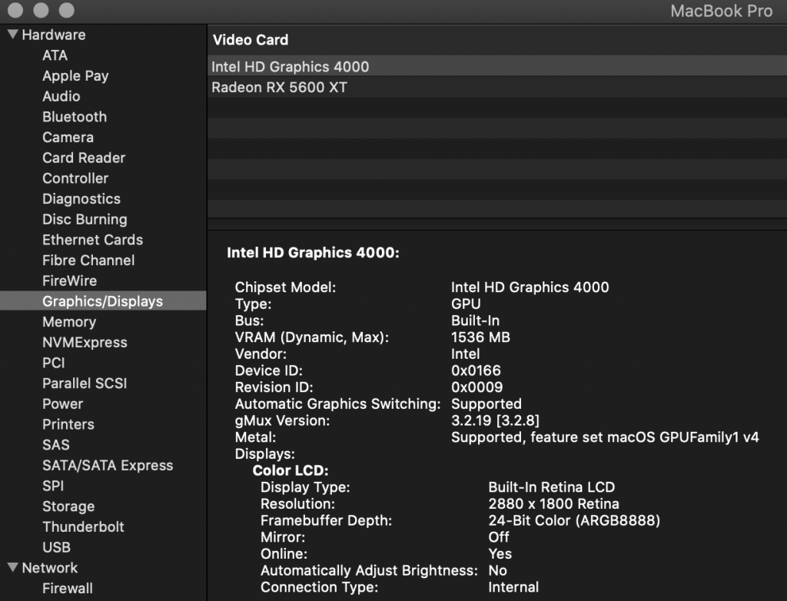
Task: Open the Audio hardware section
Action: (x=61, y=96)
